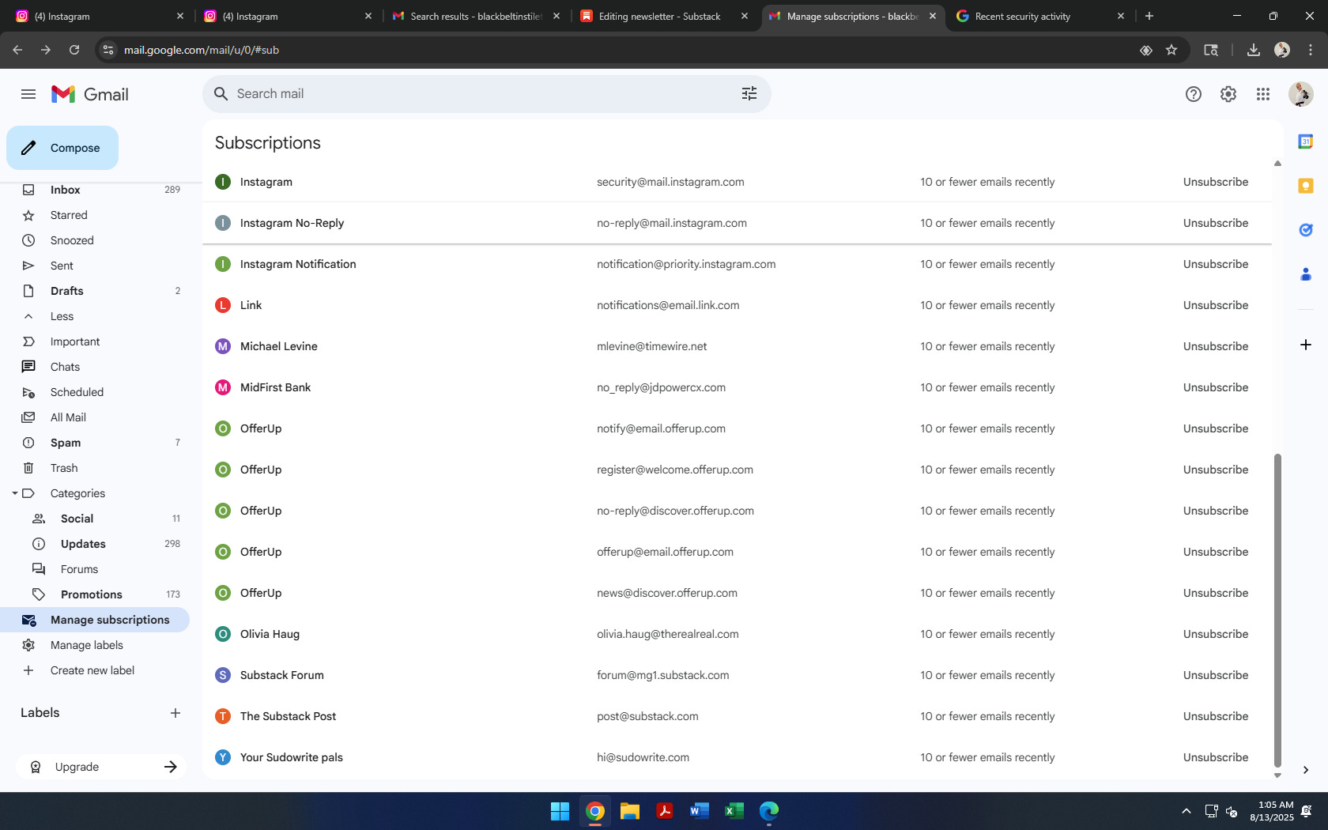Open Chrome three-dot menu
Screen dimensions: 1328x830
[1311, 50]
